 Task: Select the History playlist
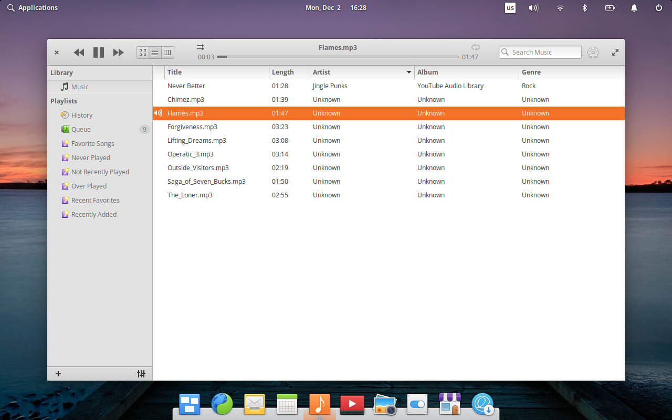[x=82, y=115]
